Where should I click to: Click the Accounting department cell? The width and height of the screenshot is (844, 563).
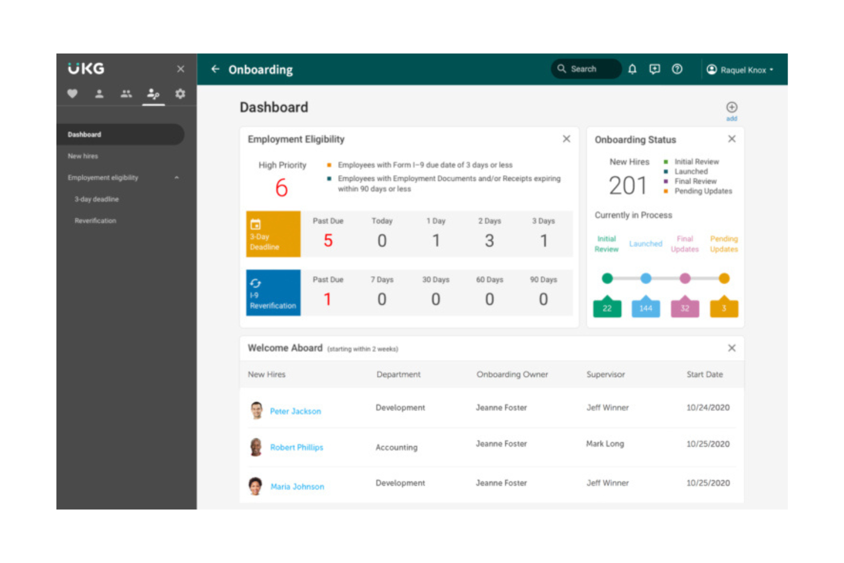[396, 448]
